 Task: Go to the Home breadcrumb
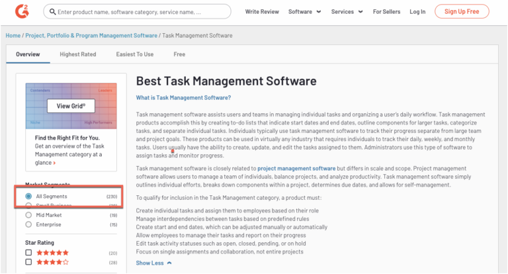coord(13,35)
